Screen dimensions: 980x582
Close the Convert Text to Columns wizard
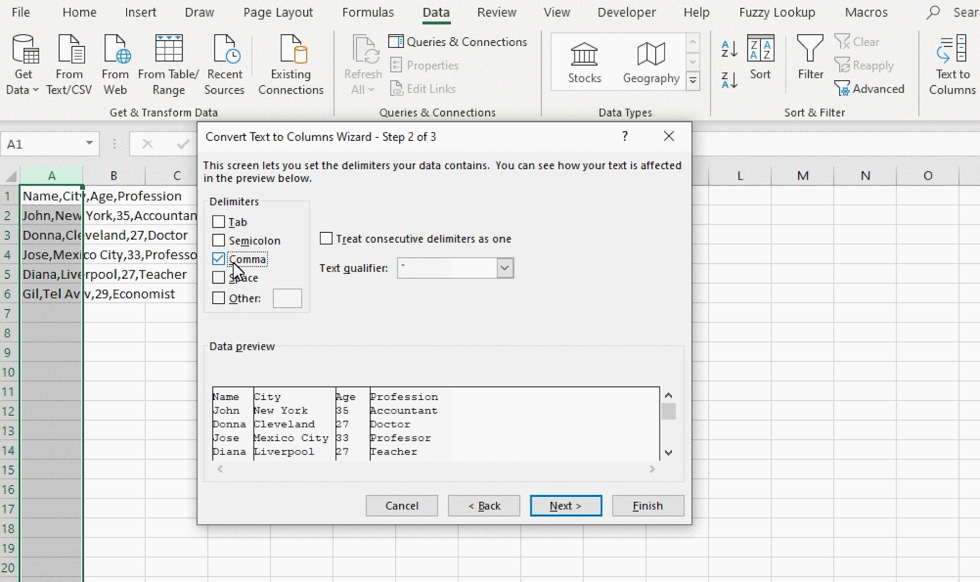point(669,136)
